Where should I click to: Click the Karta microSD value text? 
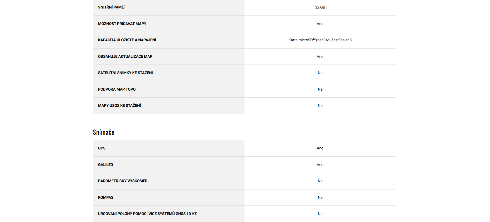pos(320,40)
